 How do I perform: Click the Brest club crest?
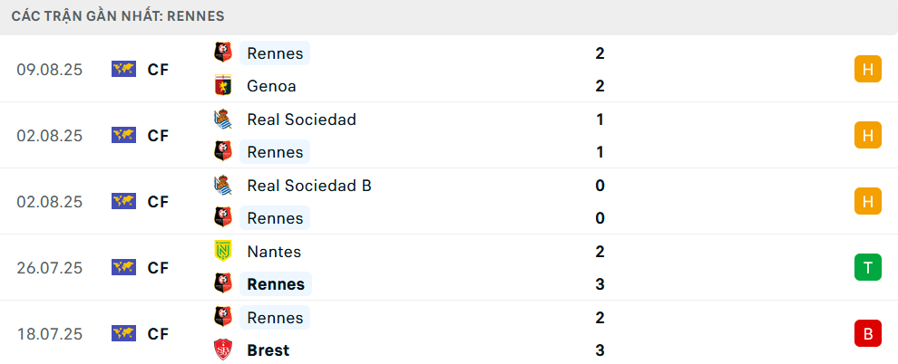coord(222,350)
